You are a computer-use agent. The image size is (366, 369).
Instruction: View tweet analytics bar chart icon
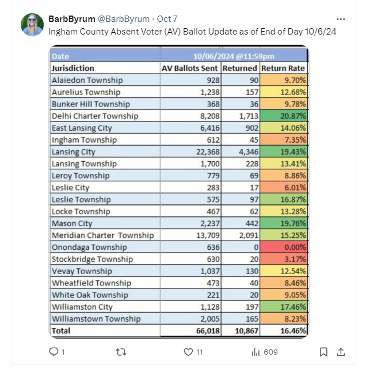click(256, 352)
